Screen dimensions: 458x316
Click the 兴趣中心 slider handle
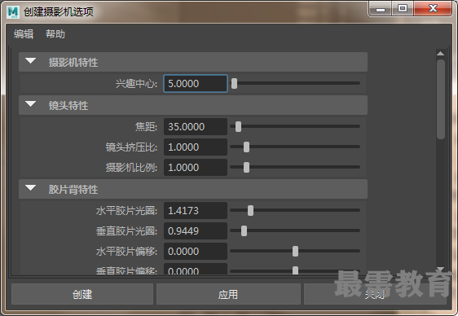(x=234, y=83)
